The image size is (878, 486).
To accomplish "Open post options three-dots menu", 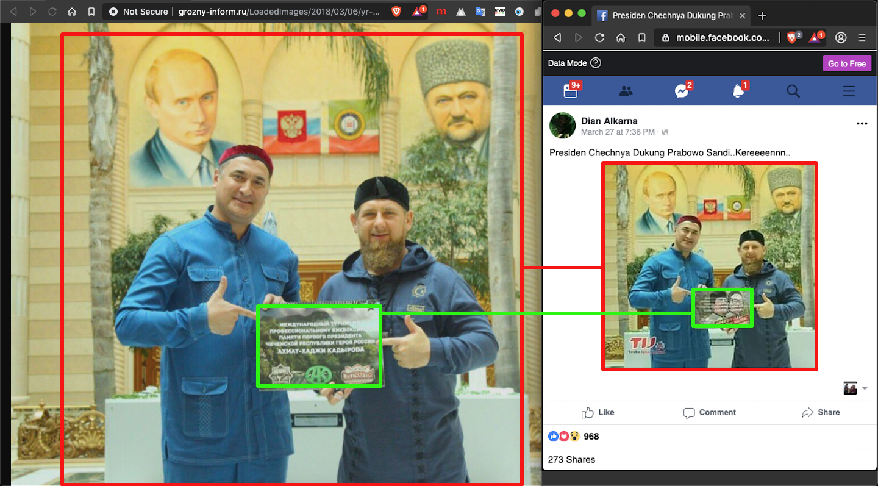I will click(862, 123).
